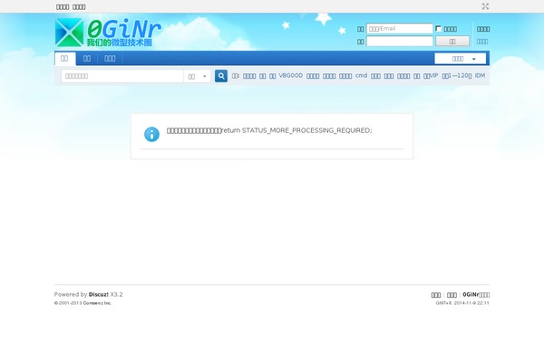Focus the password input field
Screen dimensions: 544x362
coord(400,42)
